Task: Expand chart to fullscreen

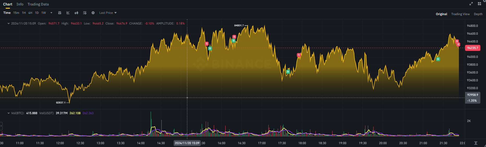Action: (x=471, y=4)
